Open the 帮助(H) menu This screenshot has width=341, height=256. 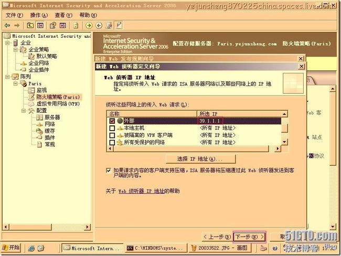pos(88,15)
